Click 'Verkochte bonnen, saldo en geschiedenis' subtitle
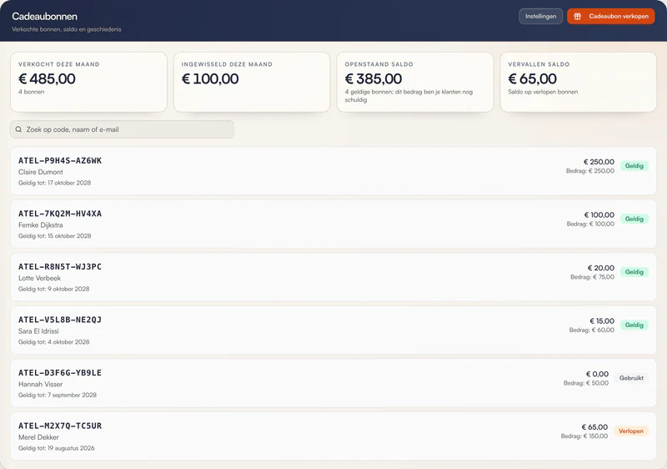The width and height of the screenshot is (667, 469). (x=67, y=29)
